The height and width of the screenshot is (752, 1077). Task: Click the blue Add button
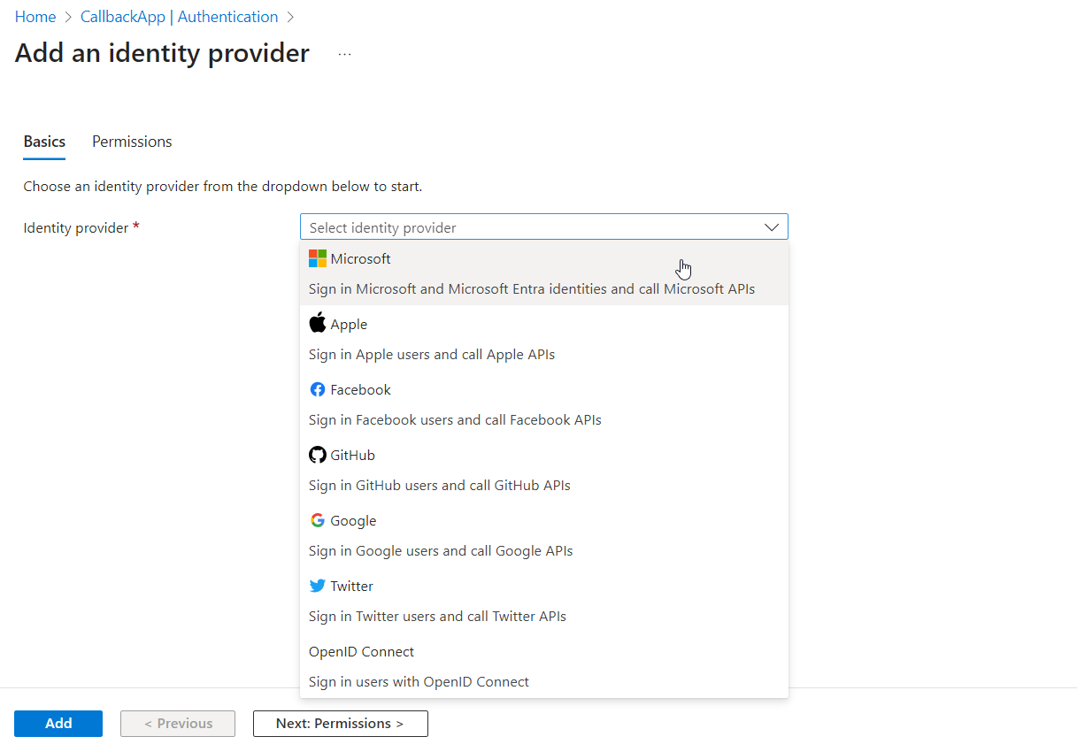point(58,723)
